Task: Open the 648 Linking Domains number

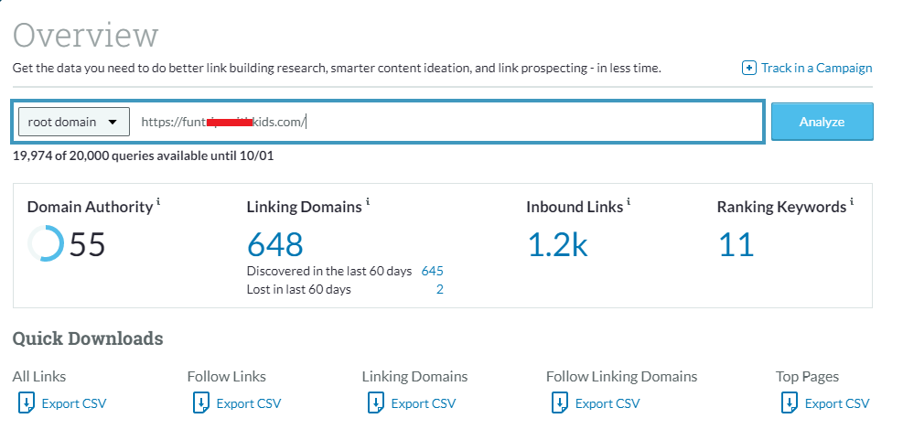Action: (274, 244)
